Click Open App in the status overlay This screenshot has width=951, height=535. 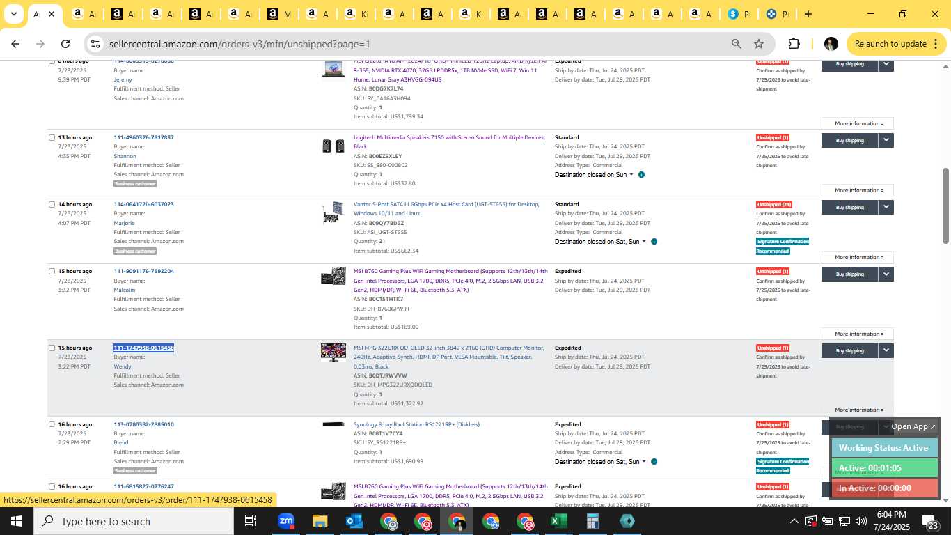[913, 426]
